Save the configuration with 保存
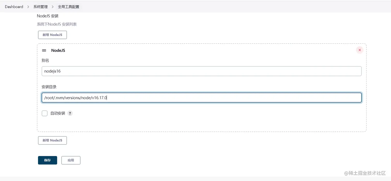Image resolution: width=391 pixels, height=181 pixels. (x=47, y=160)
